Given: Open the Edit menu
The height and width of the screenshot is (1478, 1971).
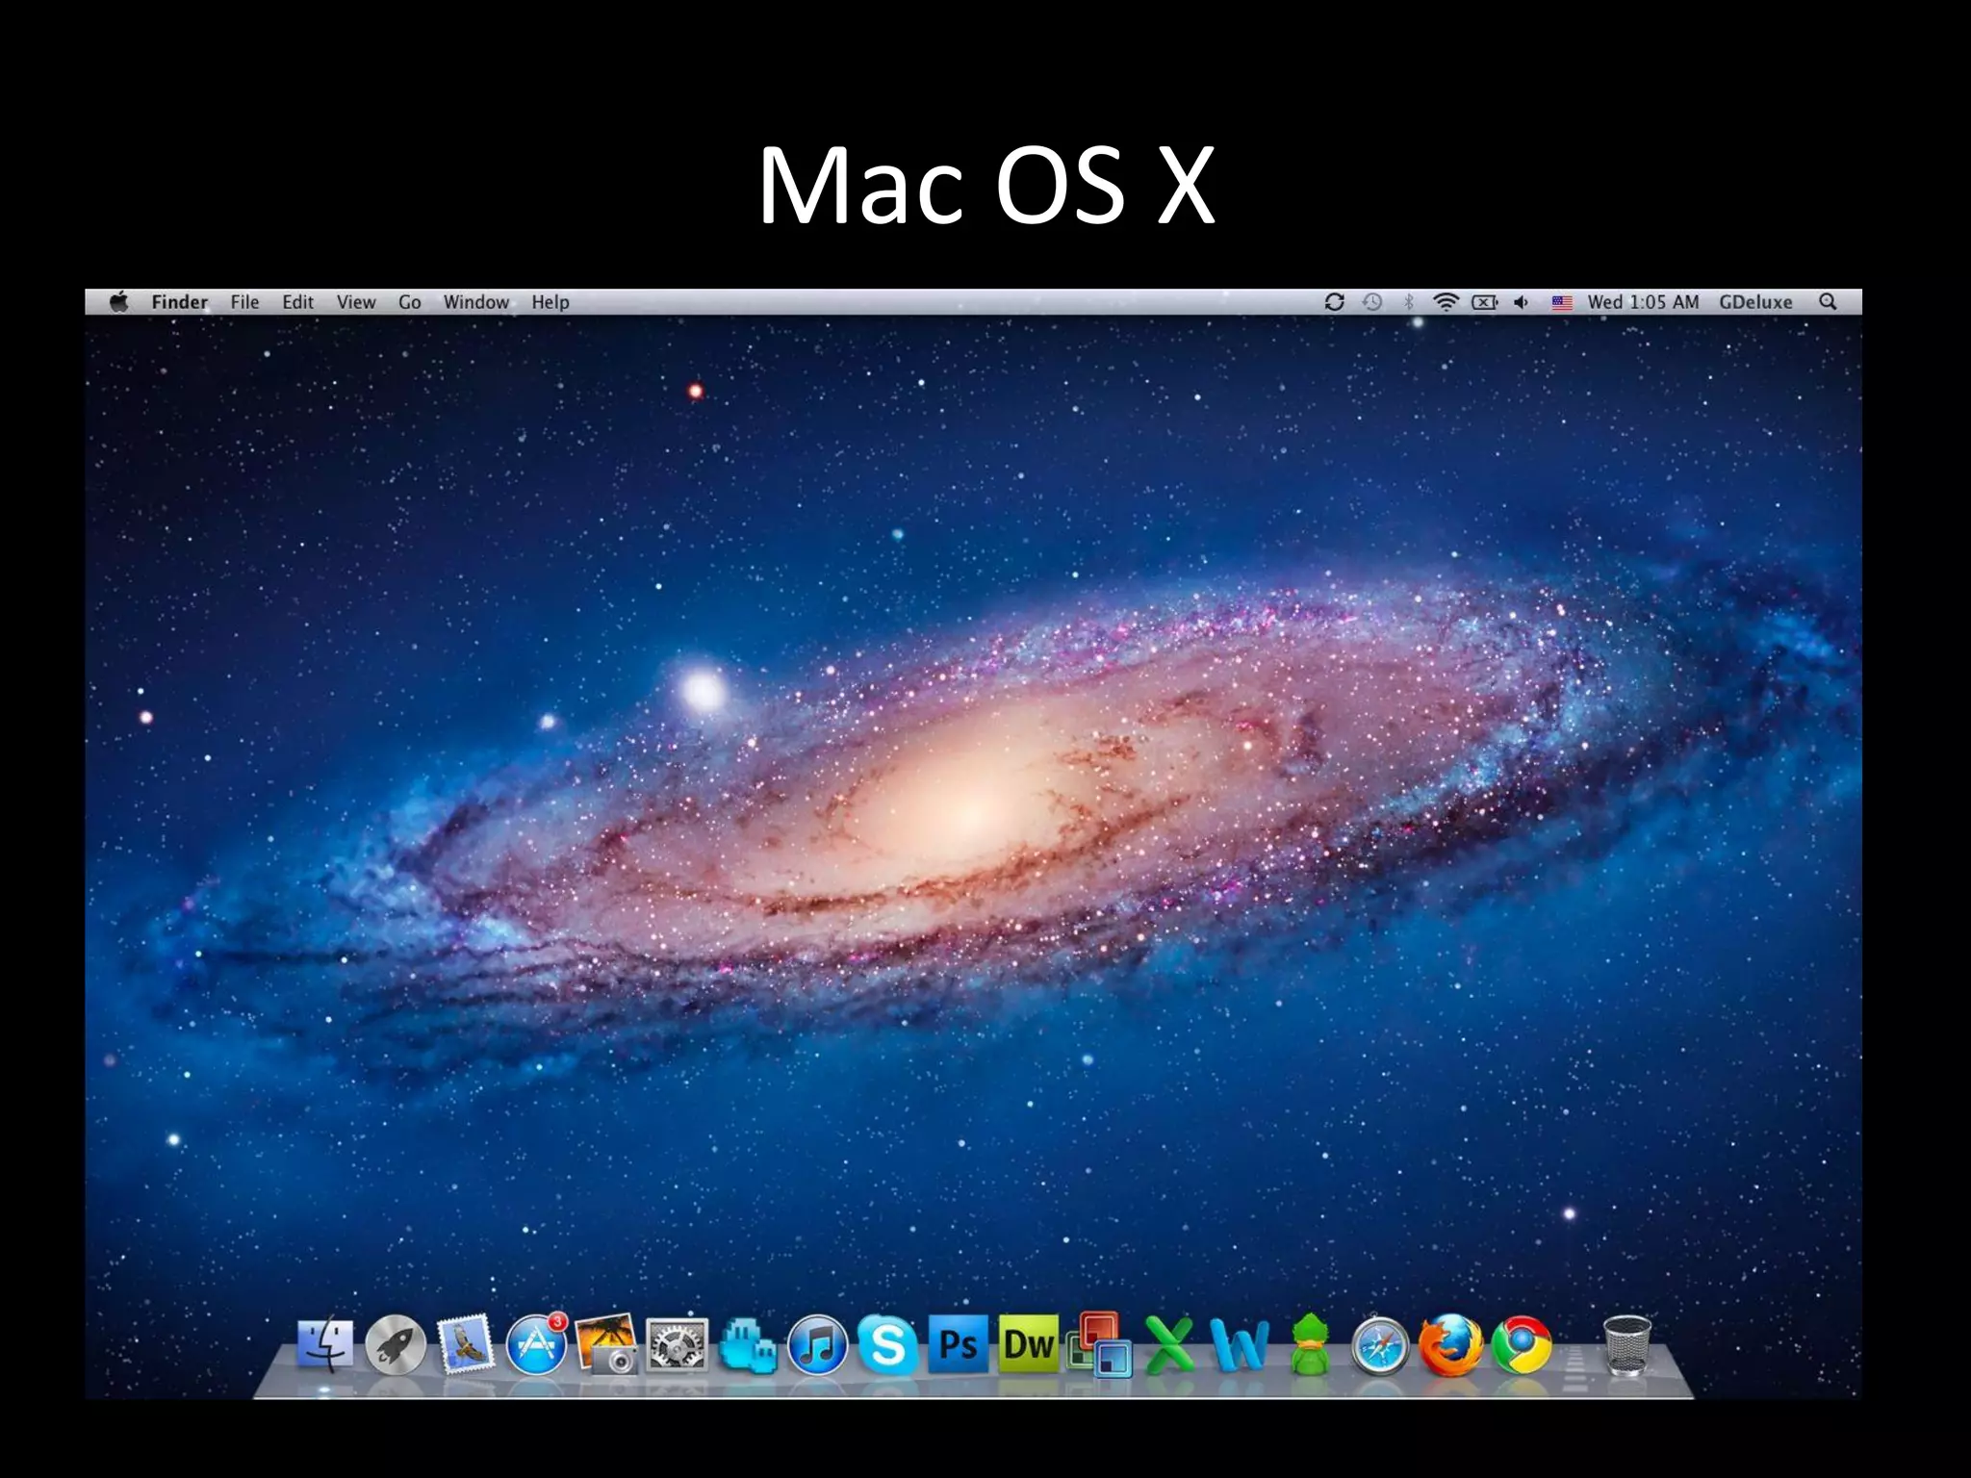Looking at the screenshot, I should click(297, 302).
